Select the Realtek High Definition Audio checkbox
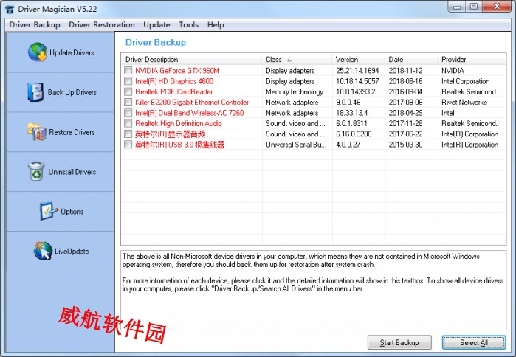This screenshot has width=516, height=357. tap(128, 123)
